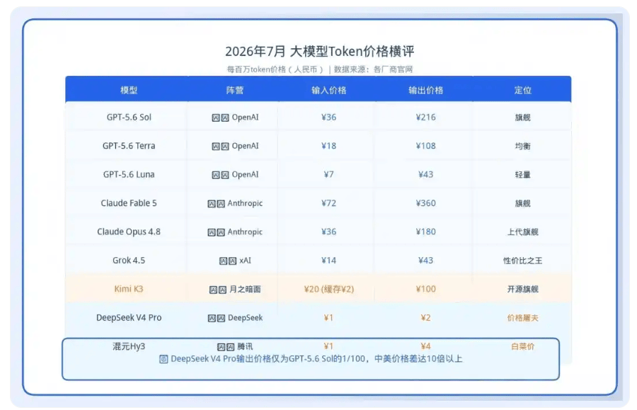
Task: Click the "xAI" camp cell
Action: click(235, 261)
